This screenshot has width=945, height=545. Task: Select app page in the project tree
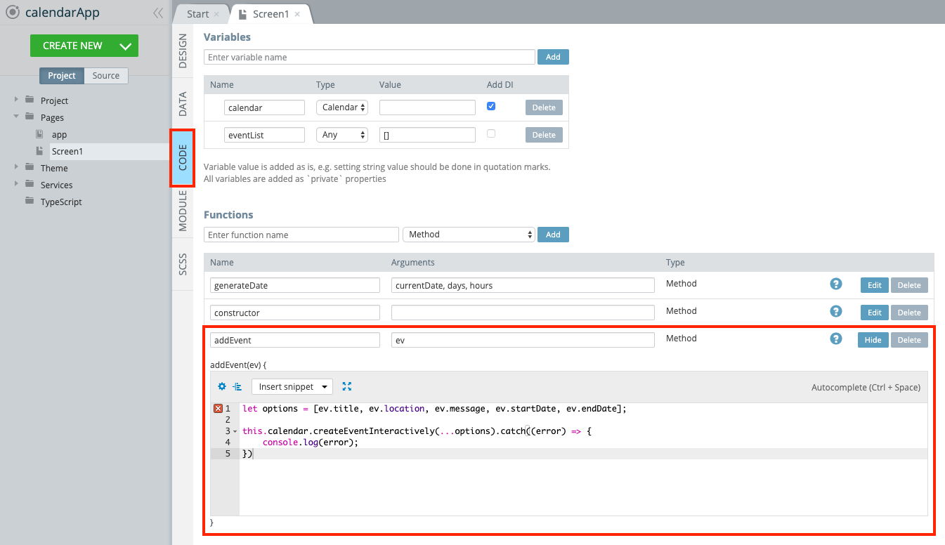59,134
